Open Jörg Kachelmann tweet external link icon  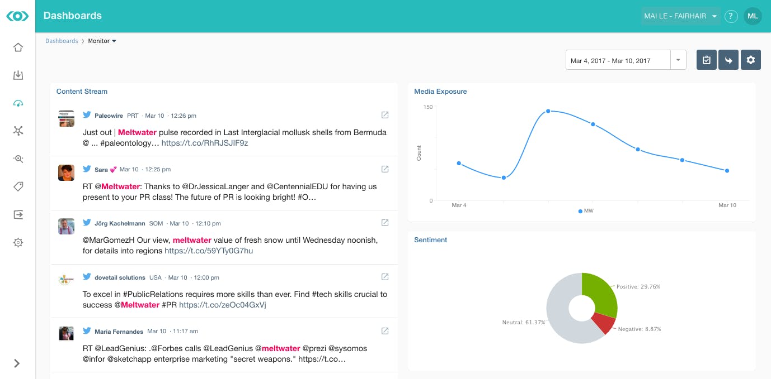click(x=385, y=223)
